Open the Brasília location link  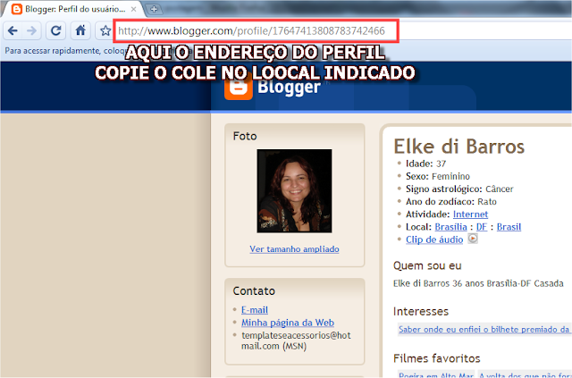pyautogui.click(x=450, y=227)
